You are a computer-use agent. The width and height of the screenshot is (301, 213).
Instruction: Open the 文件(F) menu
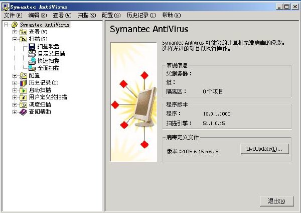coord(13,15)
